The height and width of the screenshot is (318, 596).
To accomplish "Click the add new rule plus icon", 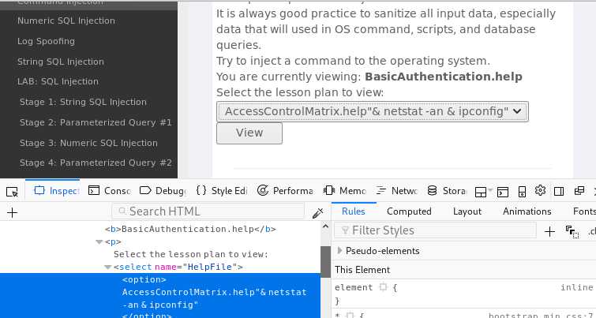I will (549, 231).
